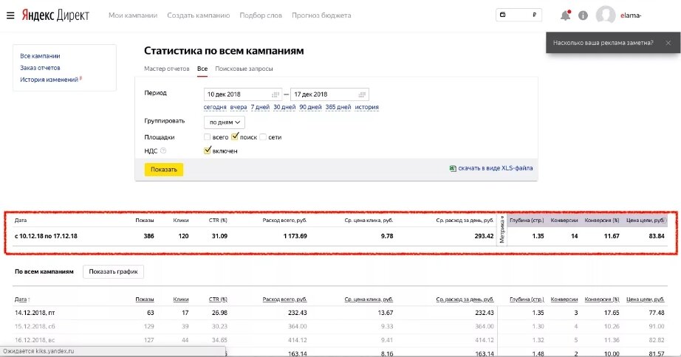Toggle the НДС включен checkbox
The image size is (681, 357).
(x=207, y=150)
